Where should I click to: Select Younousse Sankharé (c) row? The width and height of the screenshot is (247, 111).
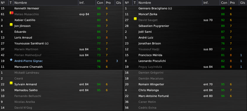[61, 43]
